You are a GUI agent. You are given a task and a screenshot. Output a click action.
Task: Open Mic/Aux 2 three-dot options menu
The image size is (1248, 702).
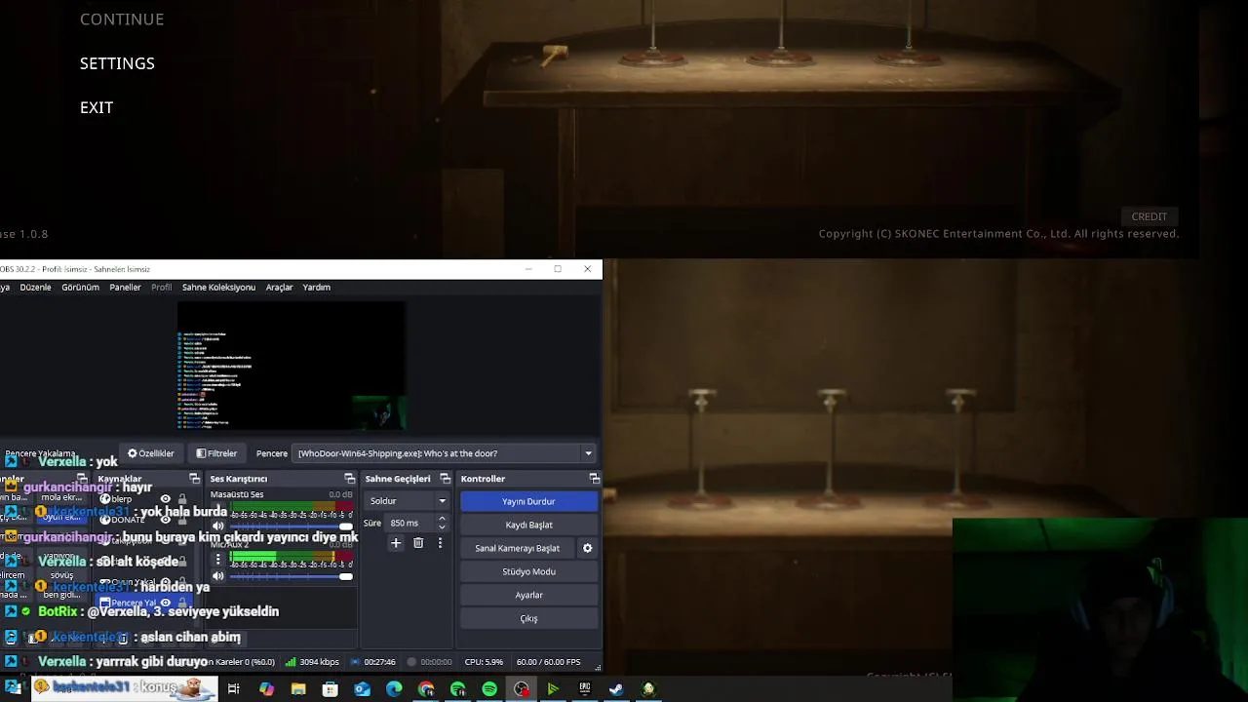point(218,559)
